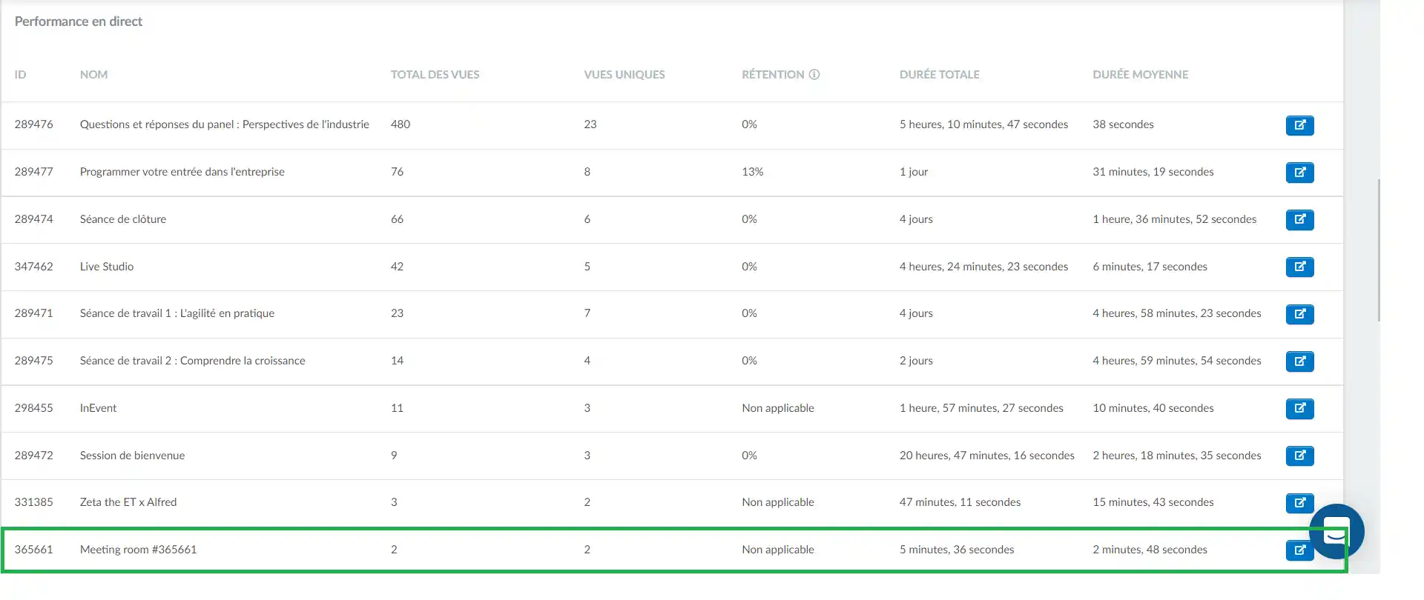Click 'Programmer votre entrée dans l'entreprise' name
Screen dimensions: 1424x600
[182, 172]
